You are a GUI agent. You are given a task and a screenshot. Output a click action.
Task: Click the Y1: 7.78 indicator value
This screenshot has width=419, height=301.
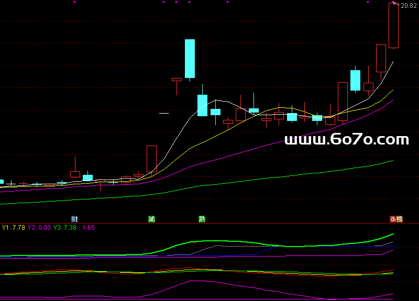(x=13, y=228)
